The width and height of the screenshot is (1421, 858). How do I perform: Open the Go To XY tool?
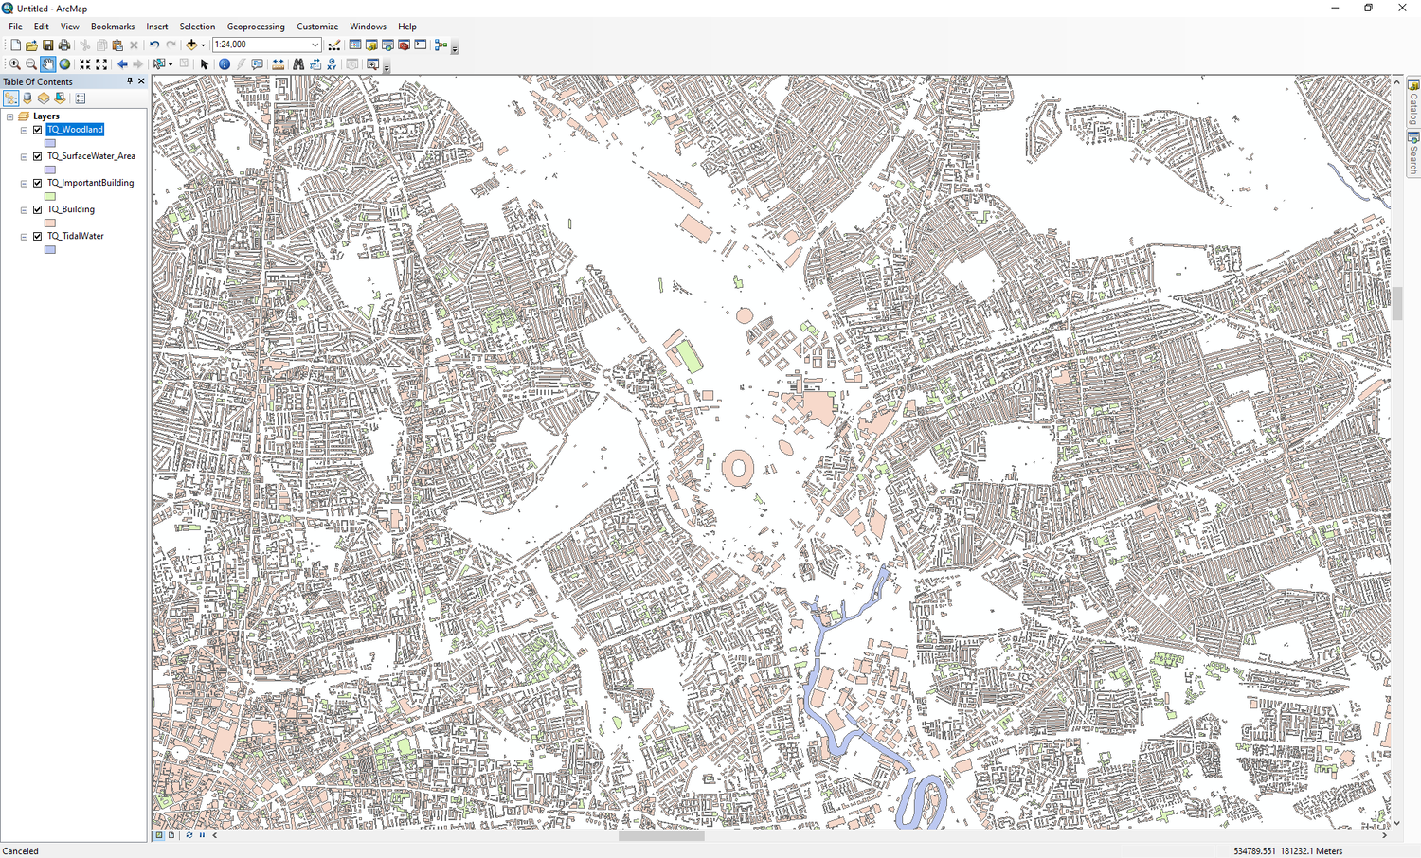[332, 64]
